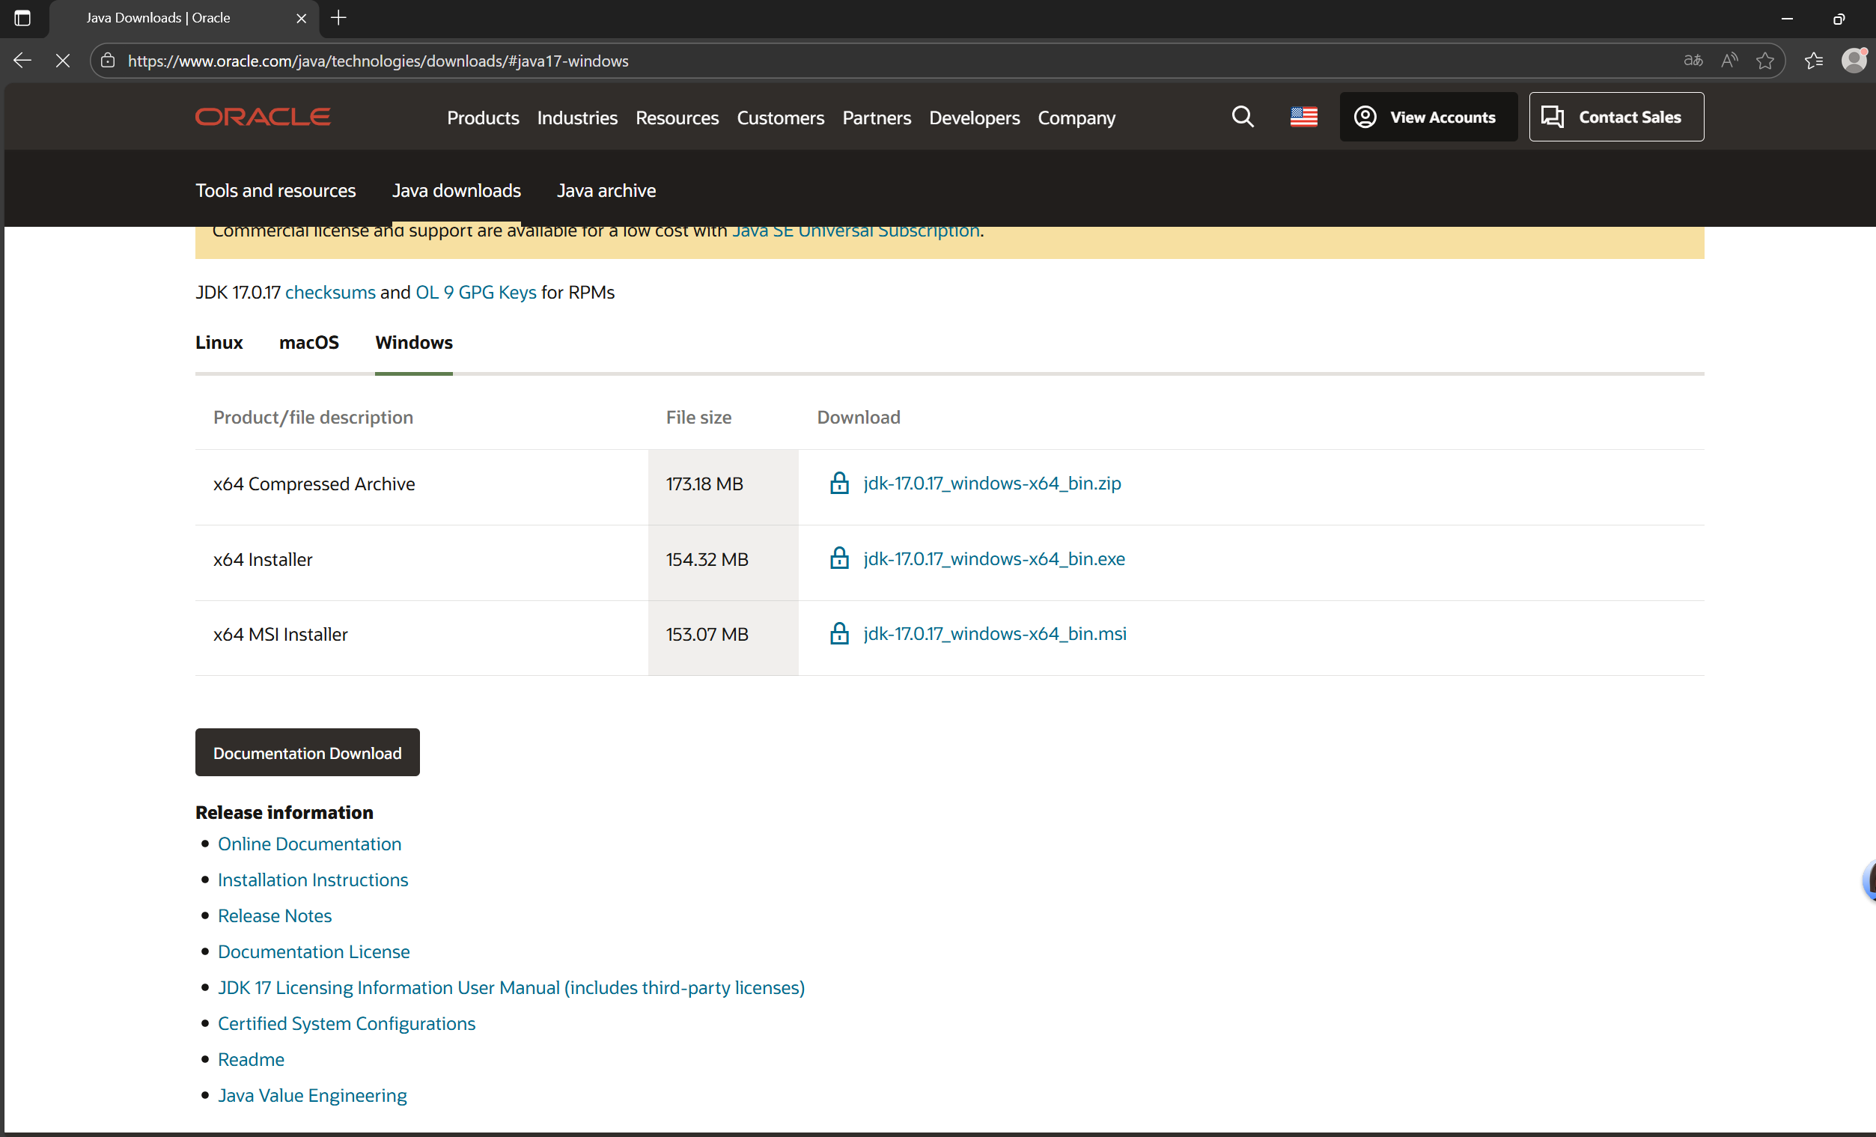Open Installation Instructions link
This screenshot has height=1137, width=1876.
(x=313, y=880)
